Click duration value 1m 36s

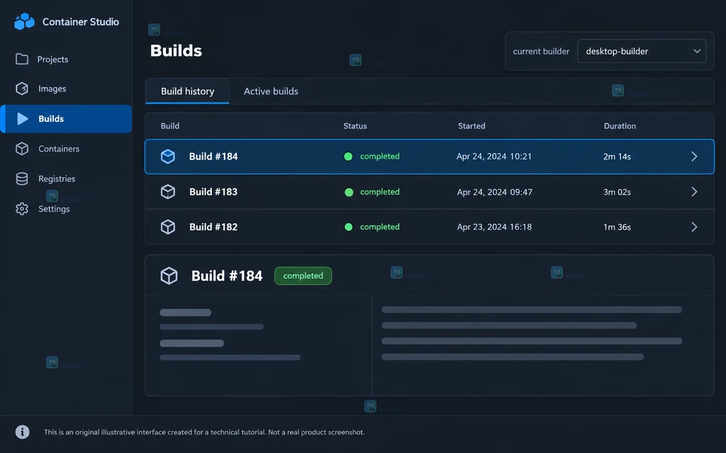(617, 227)
